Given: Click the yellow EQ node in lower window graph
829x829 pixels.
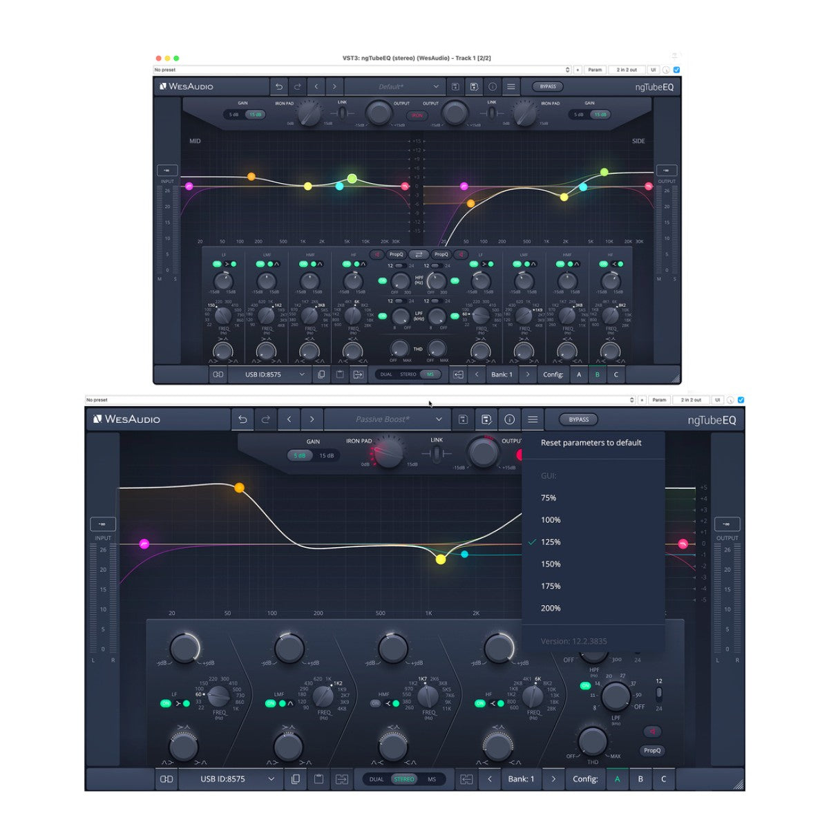Looking at the screenshot, I should click(x=441, y=559).
